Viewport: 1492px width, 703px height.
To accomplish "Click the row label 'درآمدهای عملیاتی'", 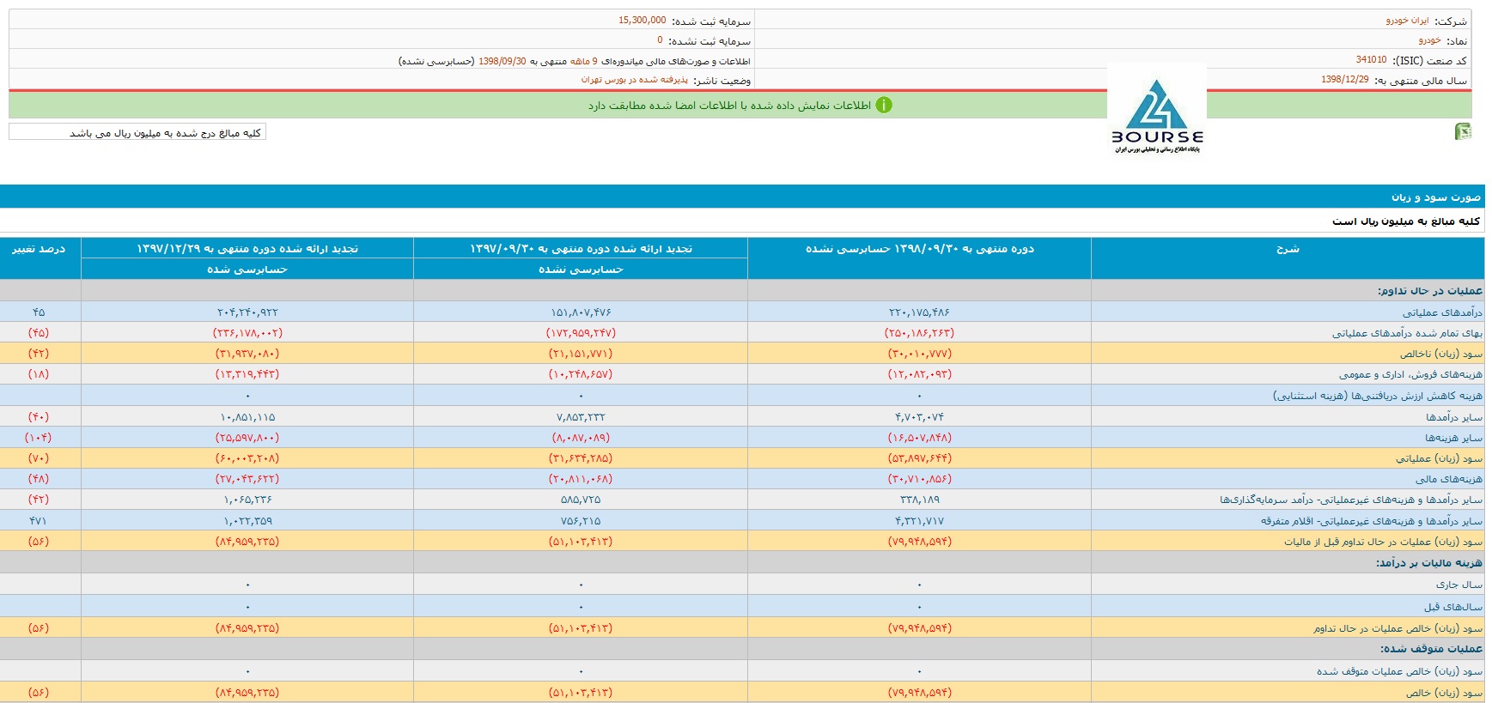I will point(1442,312).
